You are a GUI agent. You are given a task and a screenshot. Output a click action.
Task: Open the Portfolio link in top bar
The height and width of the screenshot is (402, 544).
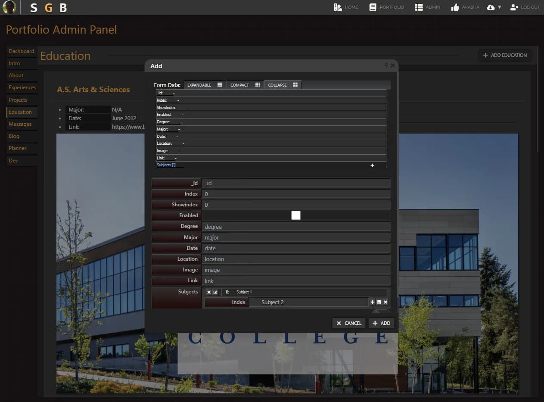[386, 7]
